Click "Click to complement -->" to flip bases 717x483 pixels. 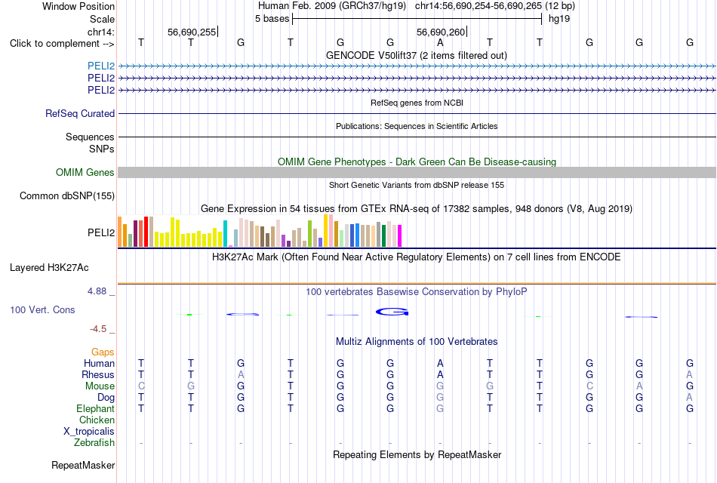pyautogui.click(x=62, y=44)
